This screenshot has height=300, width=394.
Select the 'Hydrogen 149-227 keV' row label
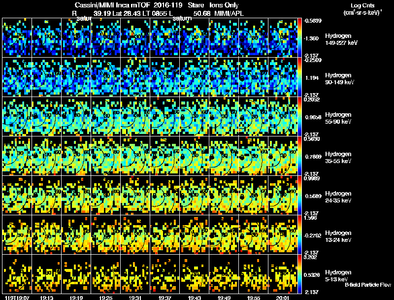(341, 39)
